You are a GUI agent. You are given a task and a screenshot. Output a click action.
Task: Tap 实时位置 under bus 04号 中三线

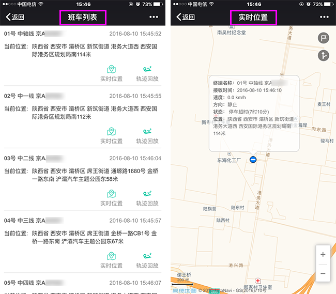(111, 260)
